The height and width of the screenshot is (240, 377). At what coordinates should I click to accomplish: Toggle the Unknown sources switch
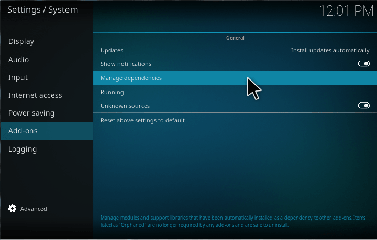363,106
